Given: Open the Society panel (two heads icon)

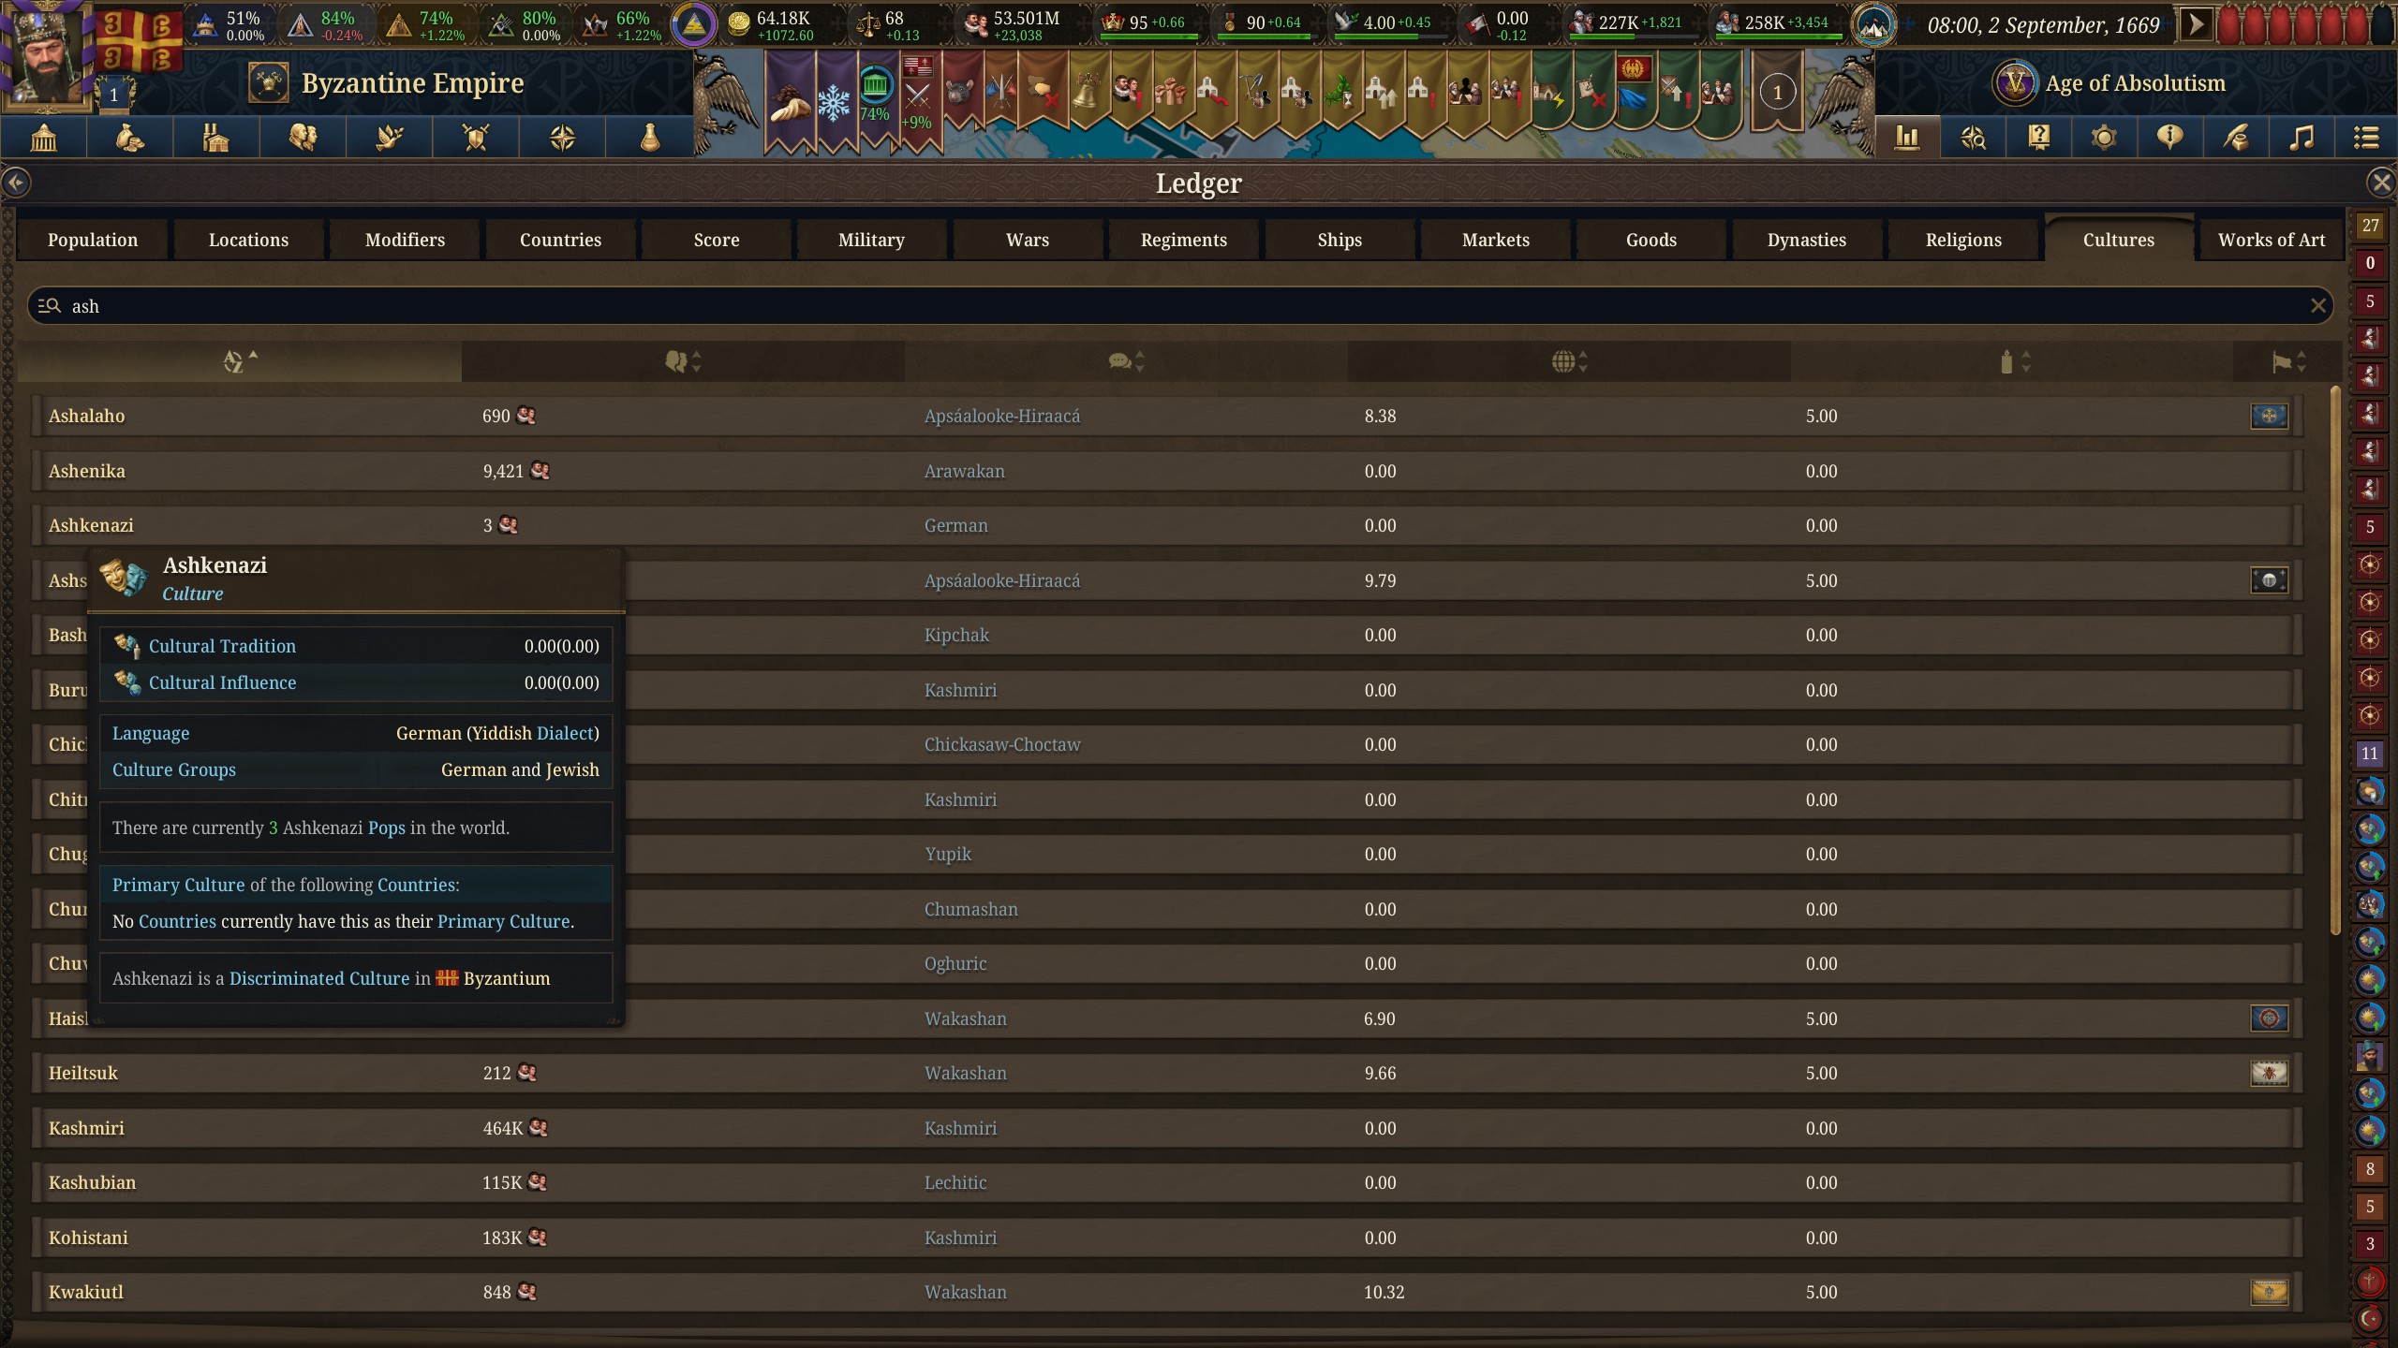Looking at the screenshot, I should coord(303,139).
